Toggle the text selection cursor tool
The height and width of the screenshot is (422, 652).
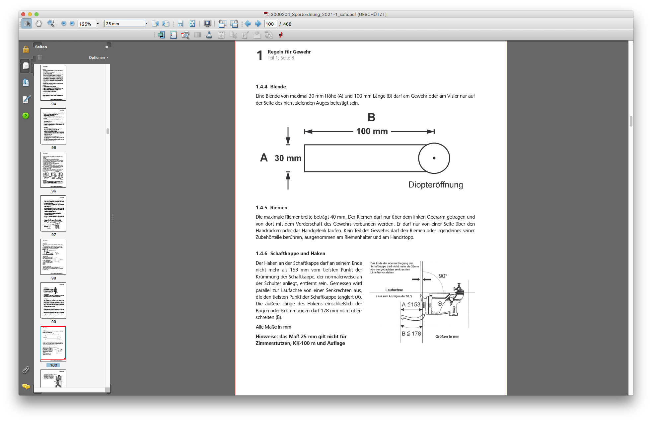27,24
